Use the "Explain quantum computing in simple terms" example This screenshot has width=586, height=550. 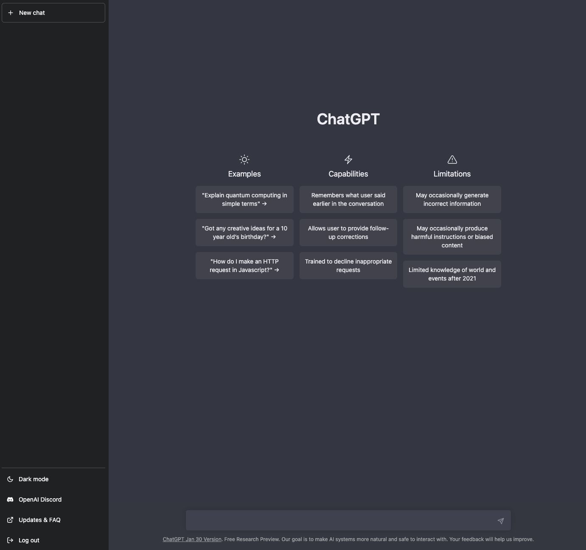tap(244, 199)
